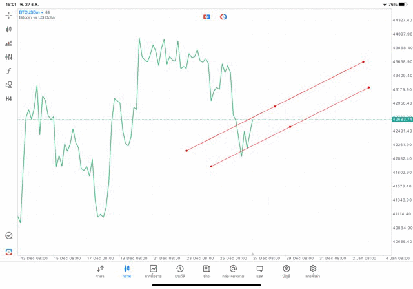Switch to the ราคา quotes tab
Screen dimensions: 413x289
click(100, 271)
